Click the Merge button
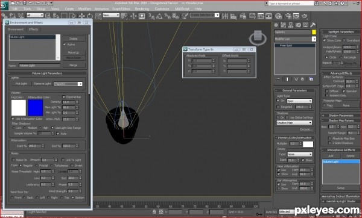Viewport: 362px width, 218px height. [x=74, y=65]
